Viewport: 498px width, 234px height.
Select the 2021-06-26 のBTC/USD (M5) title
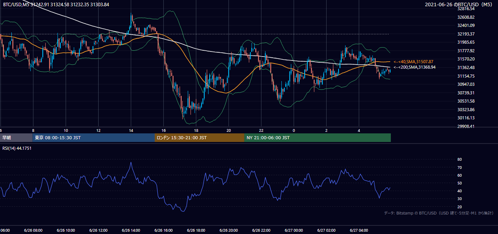(459, 4)
